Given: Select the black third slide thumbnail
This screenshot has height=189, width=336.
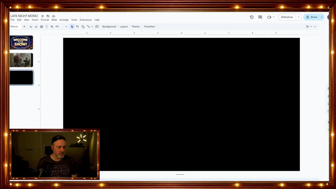Looking at the screenshot, I should pos(22,78).
